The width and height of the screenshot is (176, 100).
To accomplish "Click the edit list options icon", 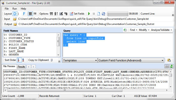I will 61,14.
